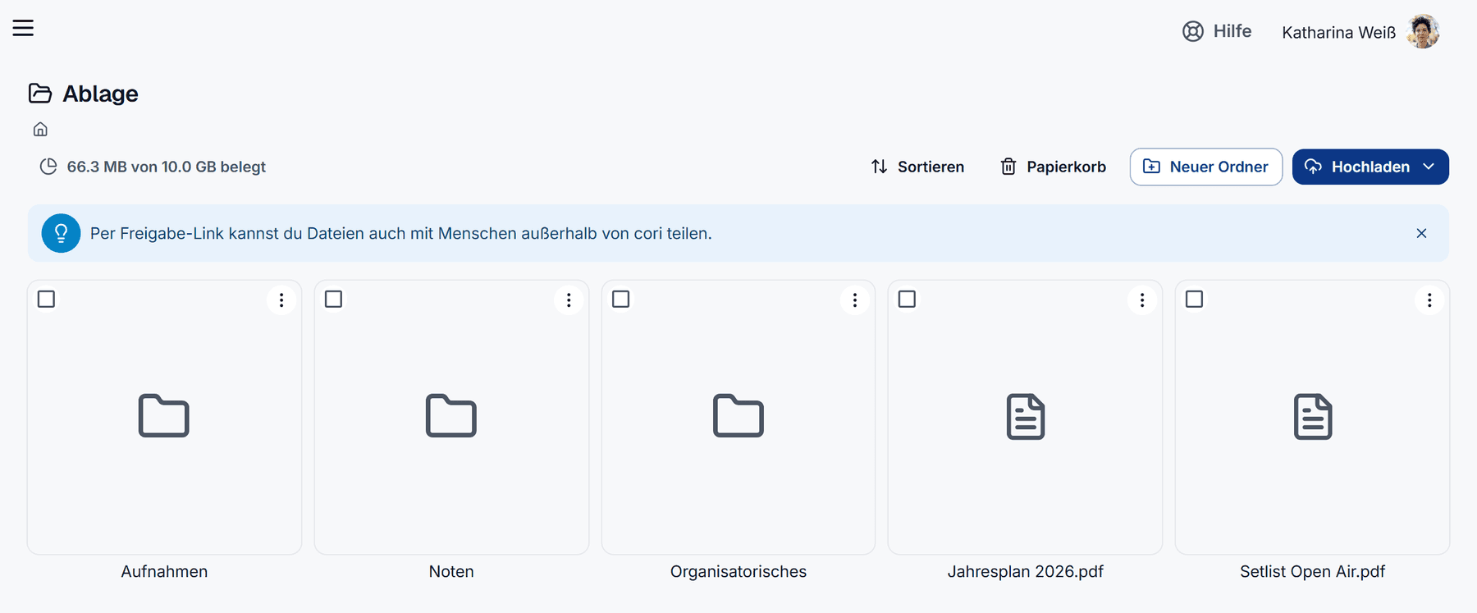The height and width of the screenshot is (613, 1477).
Task: Click the Noten folder name
Action: click(x=451, y=571)
